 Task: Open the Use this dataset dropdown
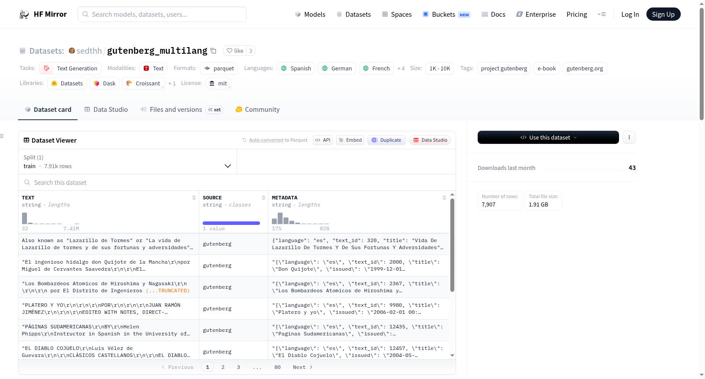coord(548,137)
